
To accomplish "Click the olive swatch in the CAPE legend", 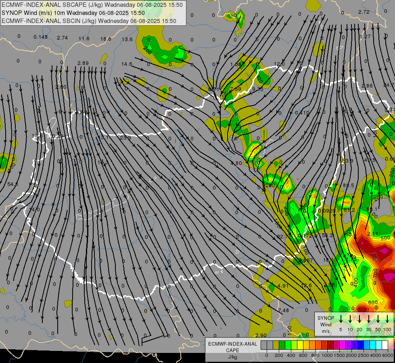I will pos(276,345).
